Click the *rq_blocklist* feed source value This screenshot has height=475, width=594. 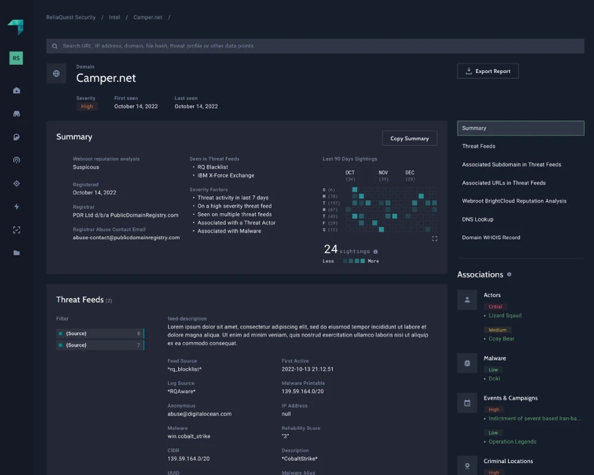coord(185,369)
